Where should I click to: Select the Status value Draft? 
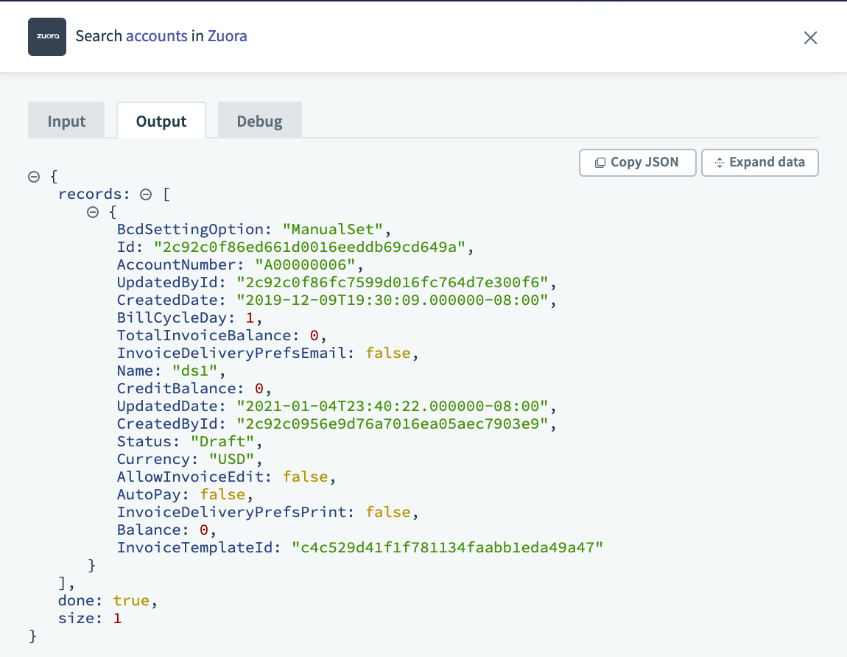pyautogui.click(x=223, y=441)
